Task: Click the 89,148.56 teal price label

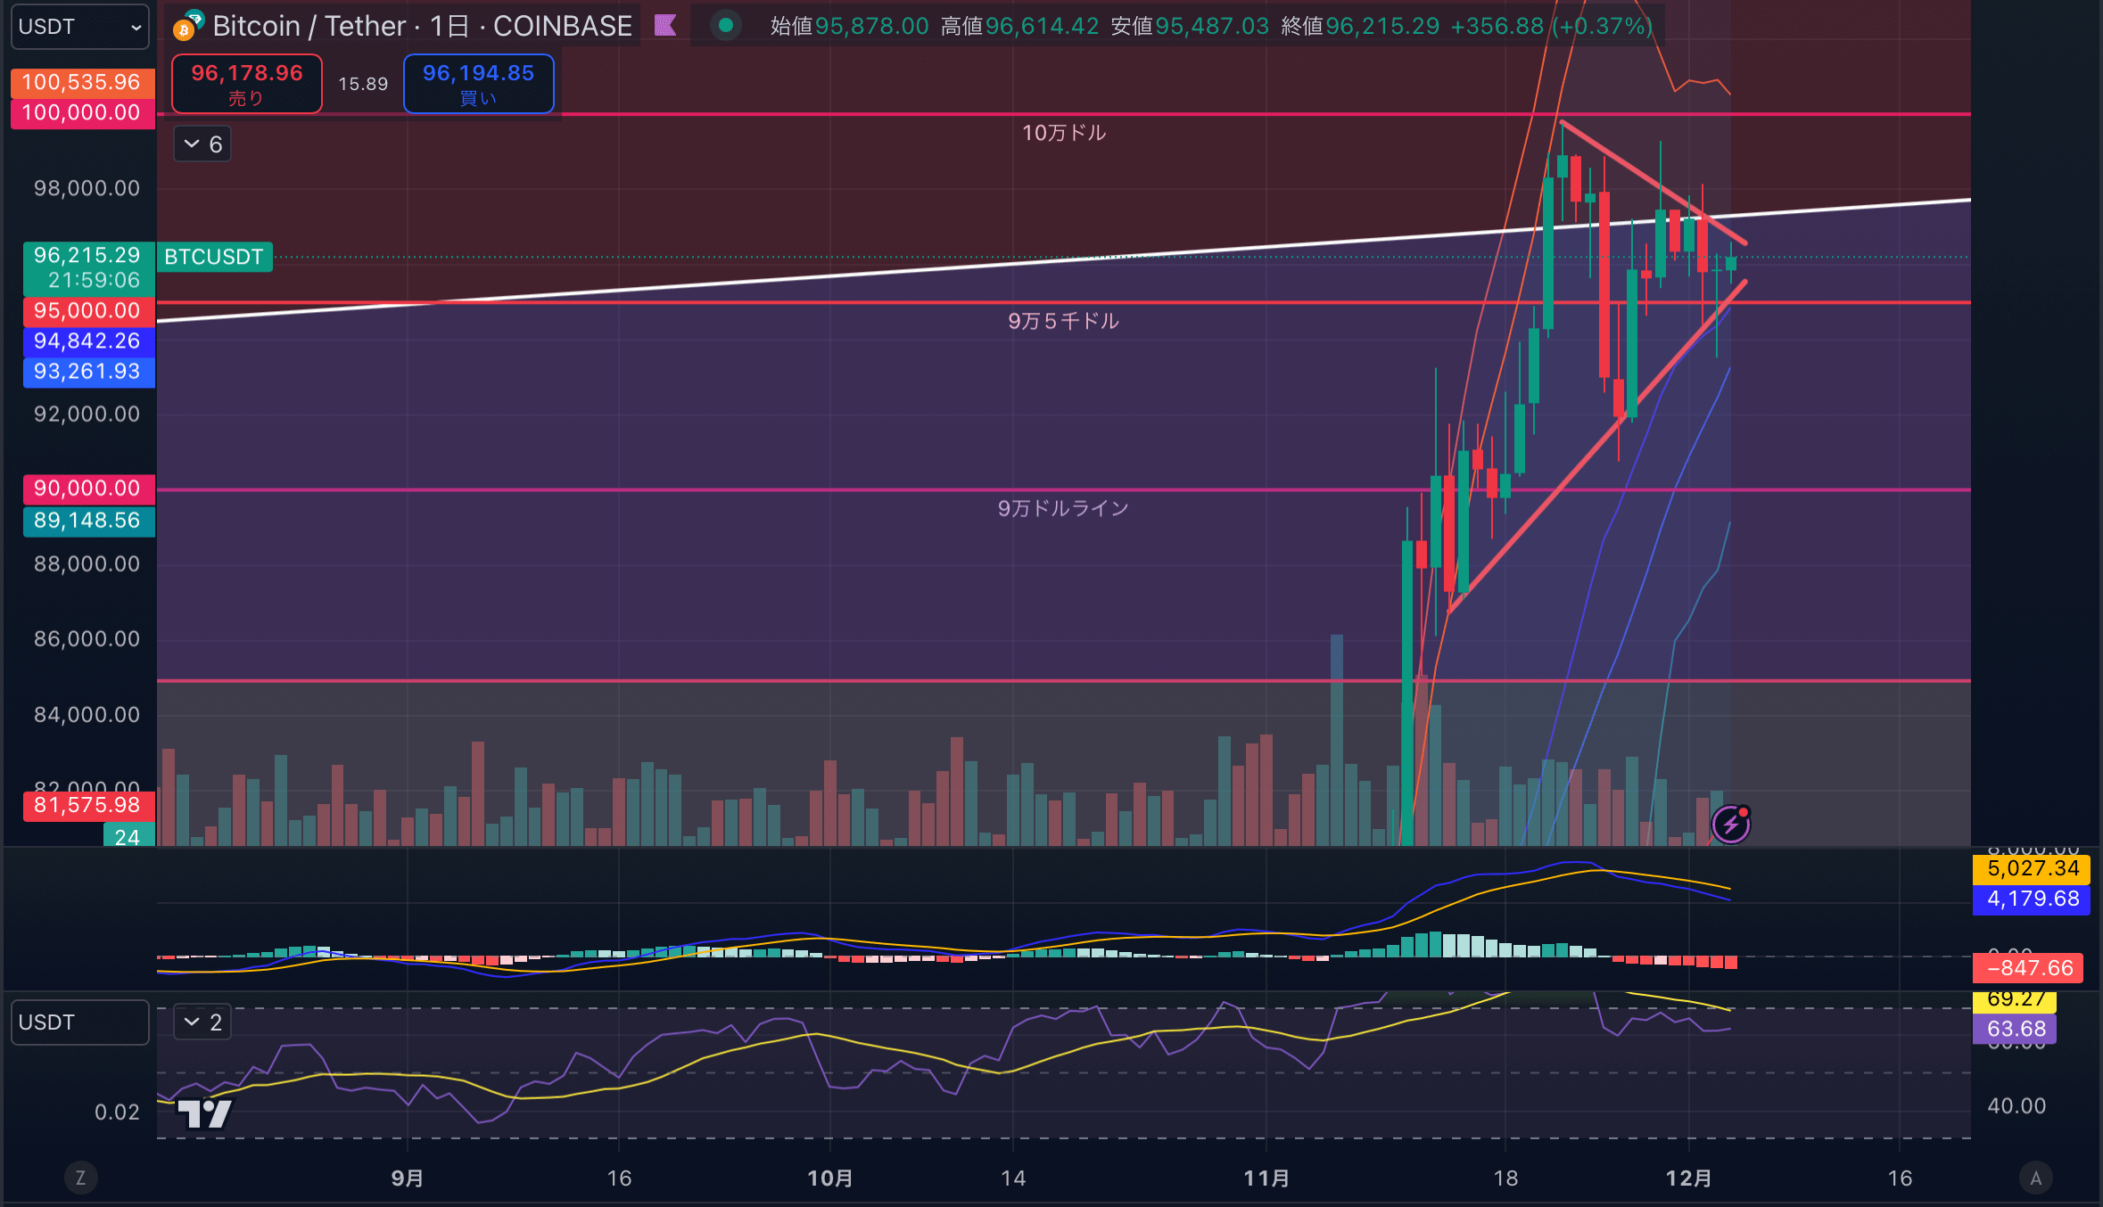Action: click(89, 521)
